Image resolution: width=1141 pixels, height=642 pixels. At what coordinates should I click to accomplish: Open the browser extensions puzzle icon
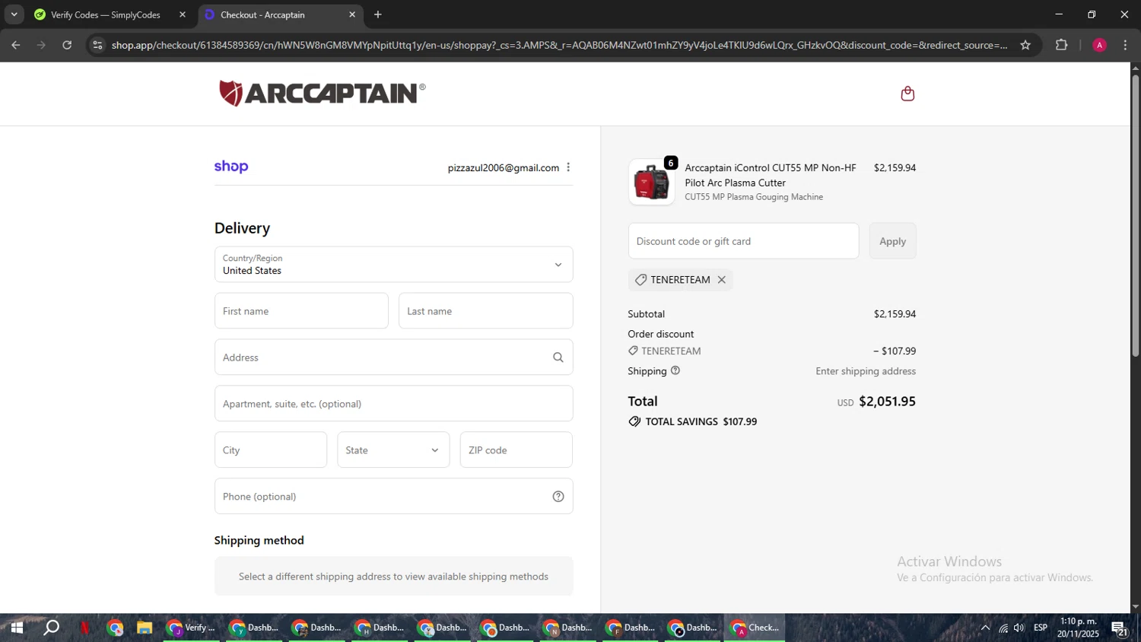click(x=1062, y=45)
